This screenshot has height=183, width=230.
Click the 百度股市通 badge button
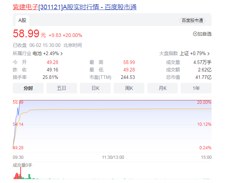pyautogui.click(x=192, y=21)
